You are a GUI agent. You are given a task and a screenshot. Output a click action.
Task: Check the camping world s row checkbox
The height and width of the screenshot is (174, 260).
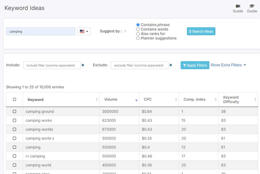tap(14, 138)
